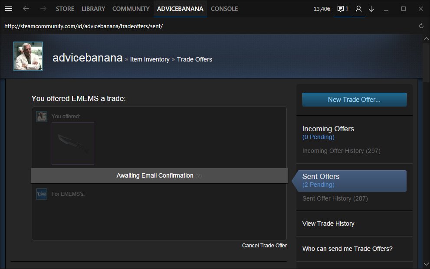Click the forward navigation arrow
430x269 pixels.
pos(43,9)
